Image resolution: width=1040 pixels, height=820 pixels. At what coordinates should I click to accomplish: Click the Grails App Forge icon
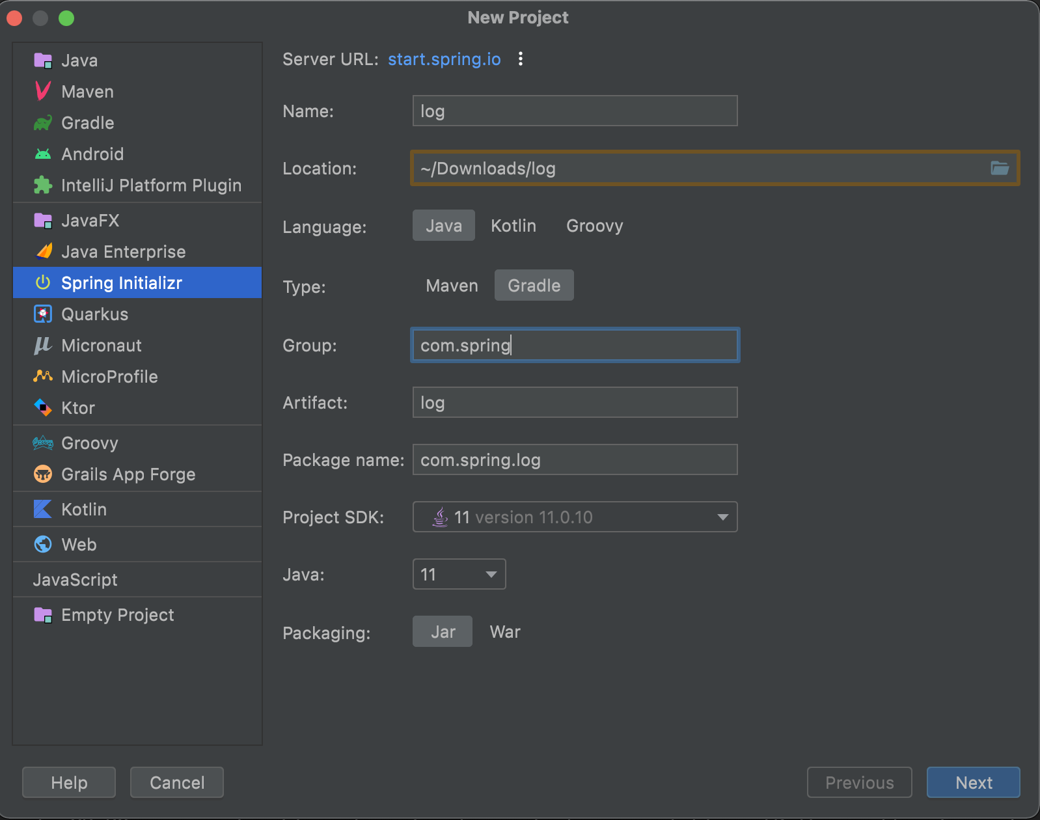(43, 474)
